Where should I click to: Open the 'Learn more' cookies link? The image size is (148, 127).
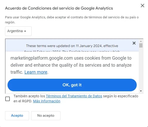[x=36, y=72]
